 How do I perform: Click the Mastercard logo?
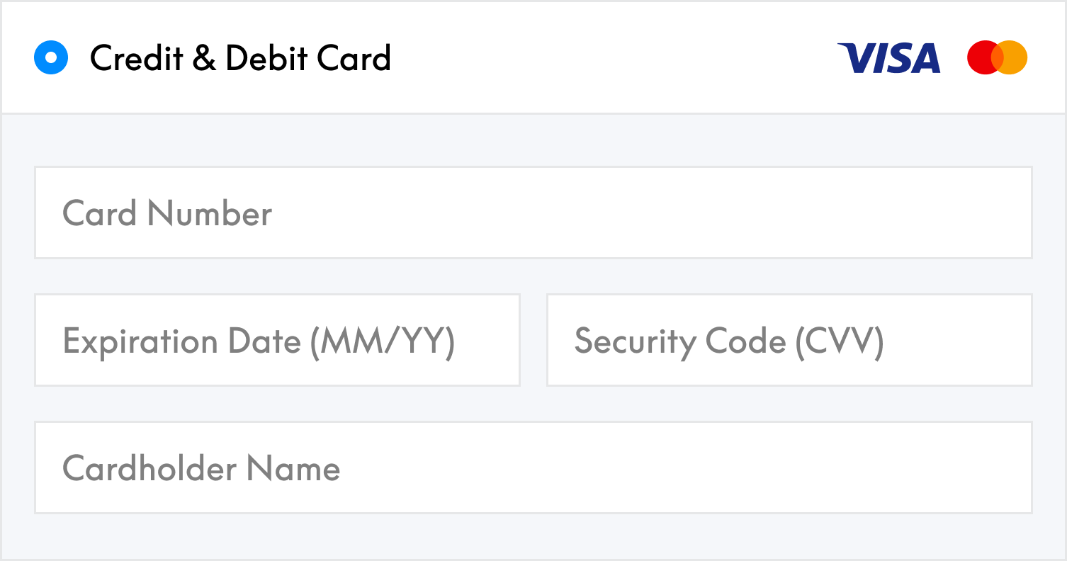coord(997,57)
